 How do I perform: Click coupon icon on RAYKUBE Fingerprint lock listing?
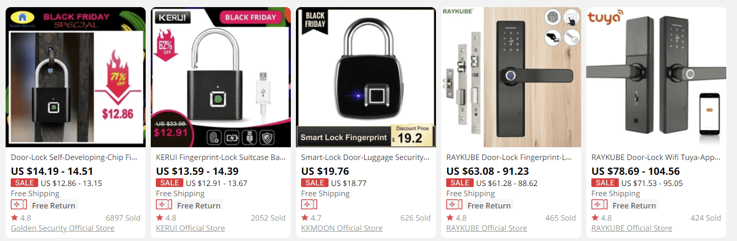[454, 205]
